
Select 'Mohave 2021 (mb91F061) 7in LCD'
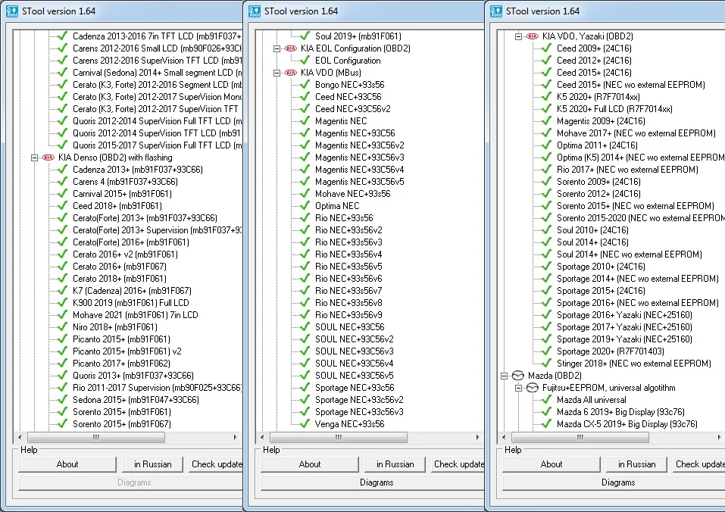tap(136, 315)
